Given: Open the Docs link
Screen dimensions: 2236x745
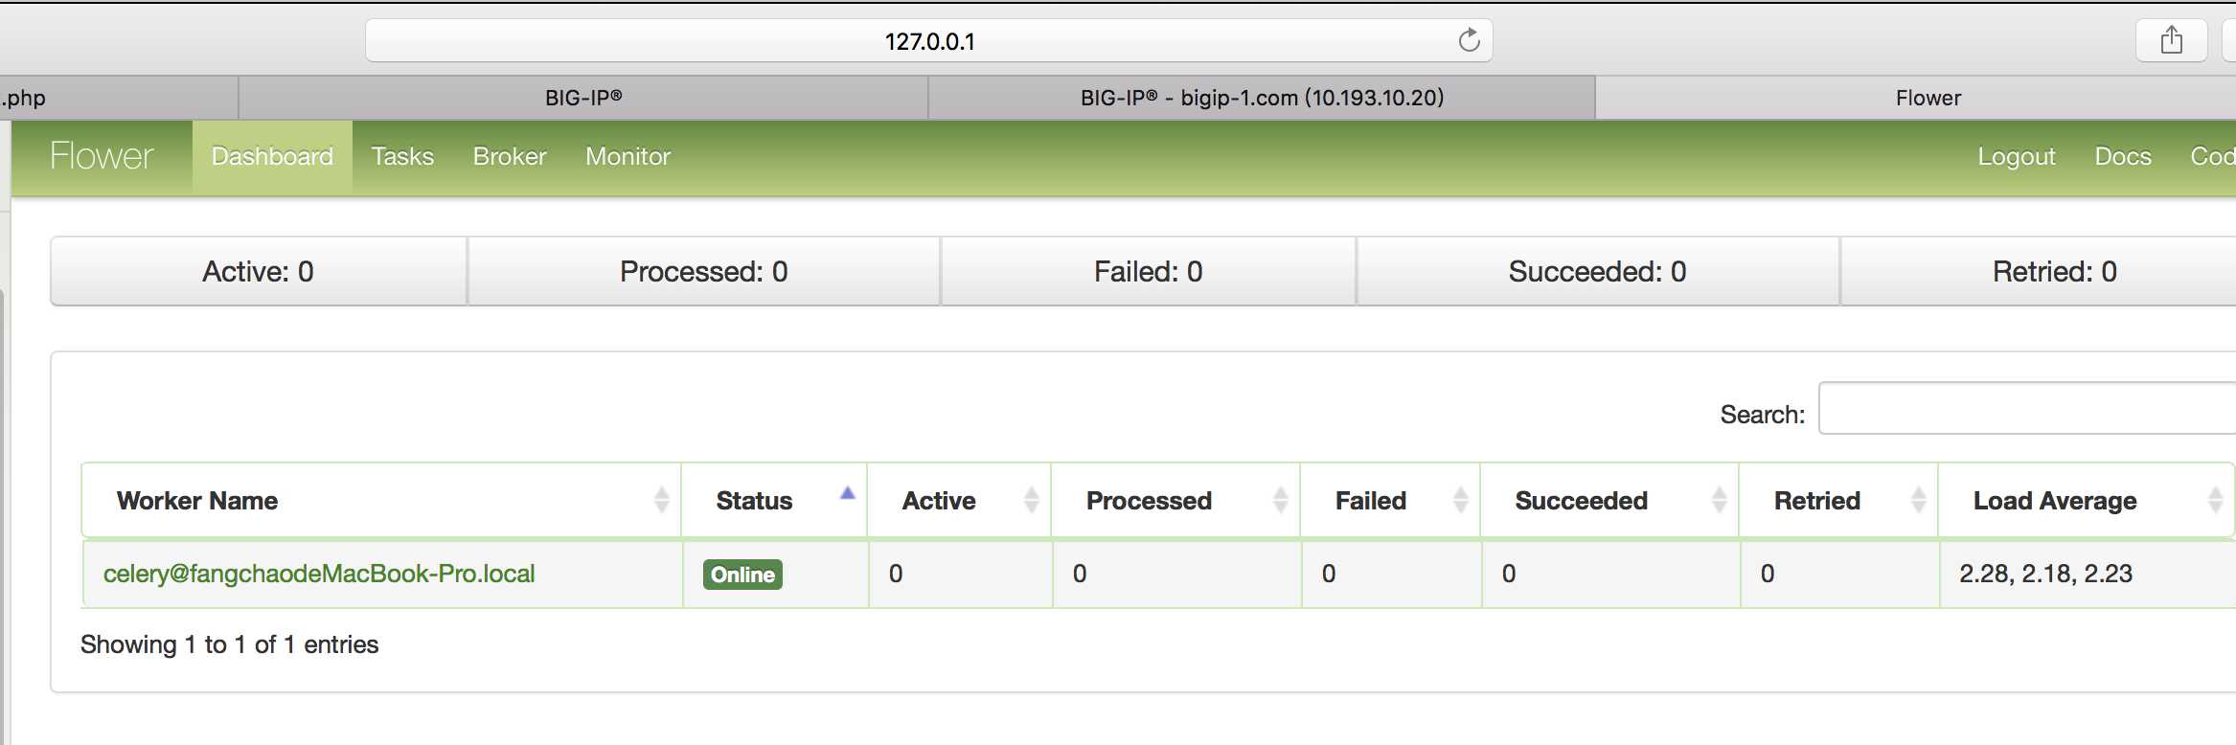Looking at the screenshot, I should 2123,156.
